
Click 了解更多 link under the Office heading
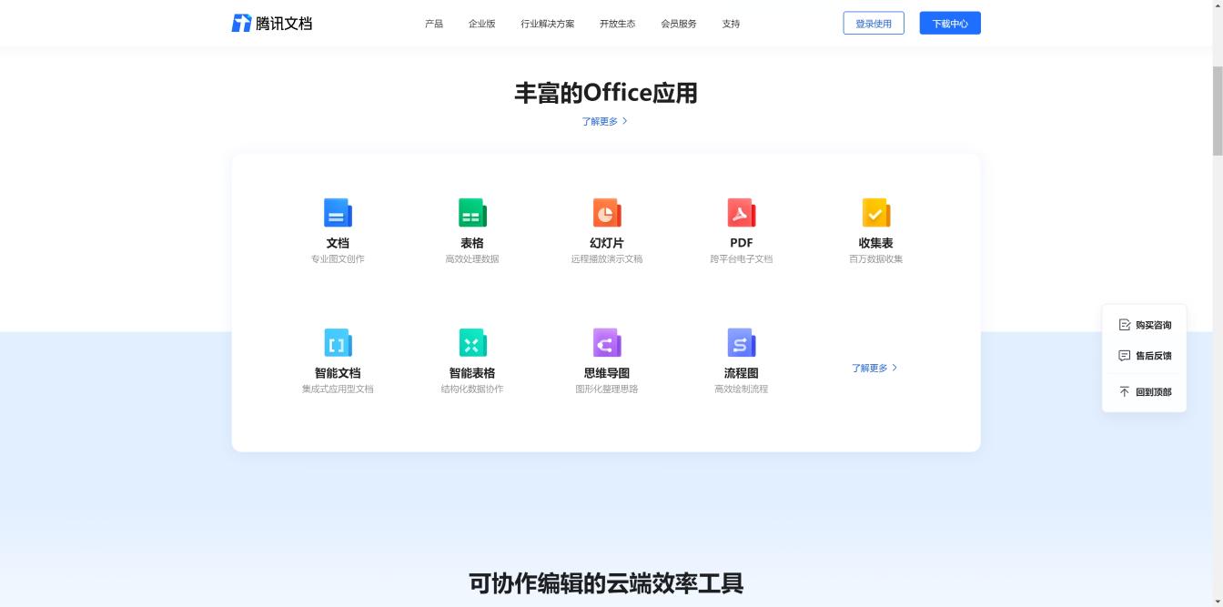click(600, 121)
